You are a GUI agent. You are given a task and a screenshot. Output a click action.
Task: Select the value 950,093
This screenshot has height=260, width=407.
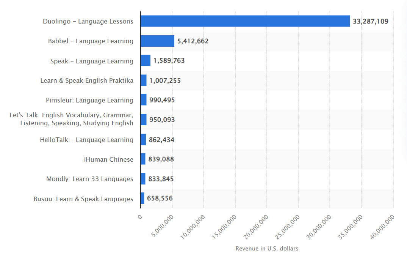pyautogui.click(x=162, y=120)
